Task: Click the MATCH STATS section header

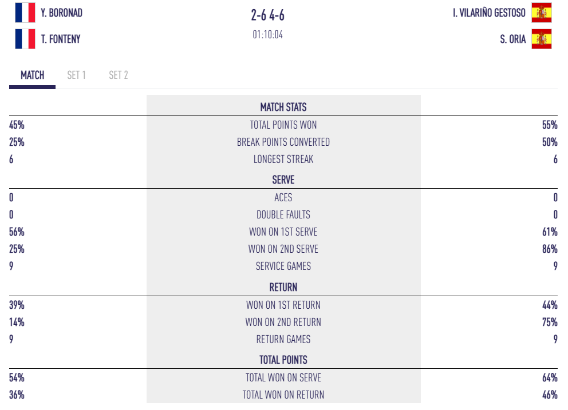Action: pyautogui.click(x=283, y=107)
